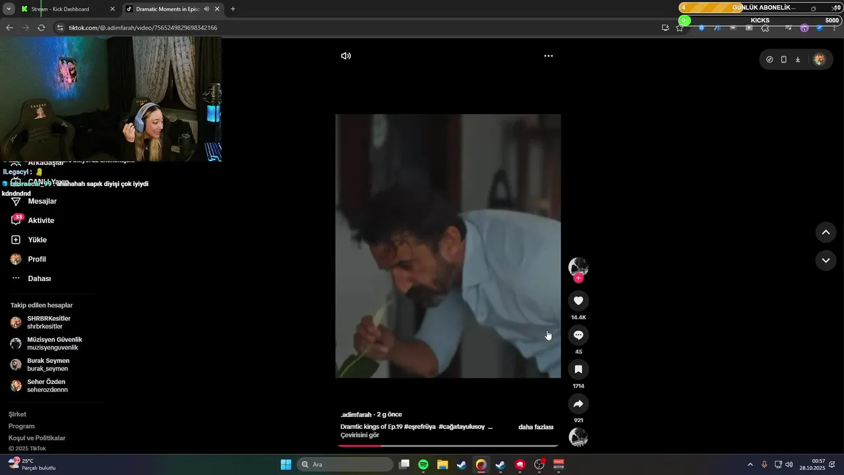Click the download desktop app icon
Viewport: 844px width, 475px height.
797,59
